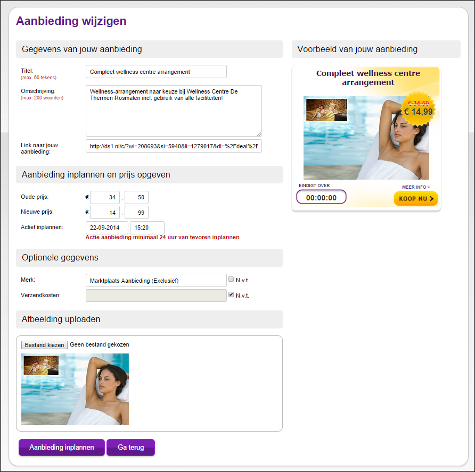Click the Titel input field

[156, 72]
